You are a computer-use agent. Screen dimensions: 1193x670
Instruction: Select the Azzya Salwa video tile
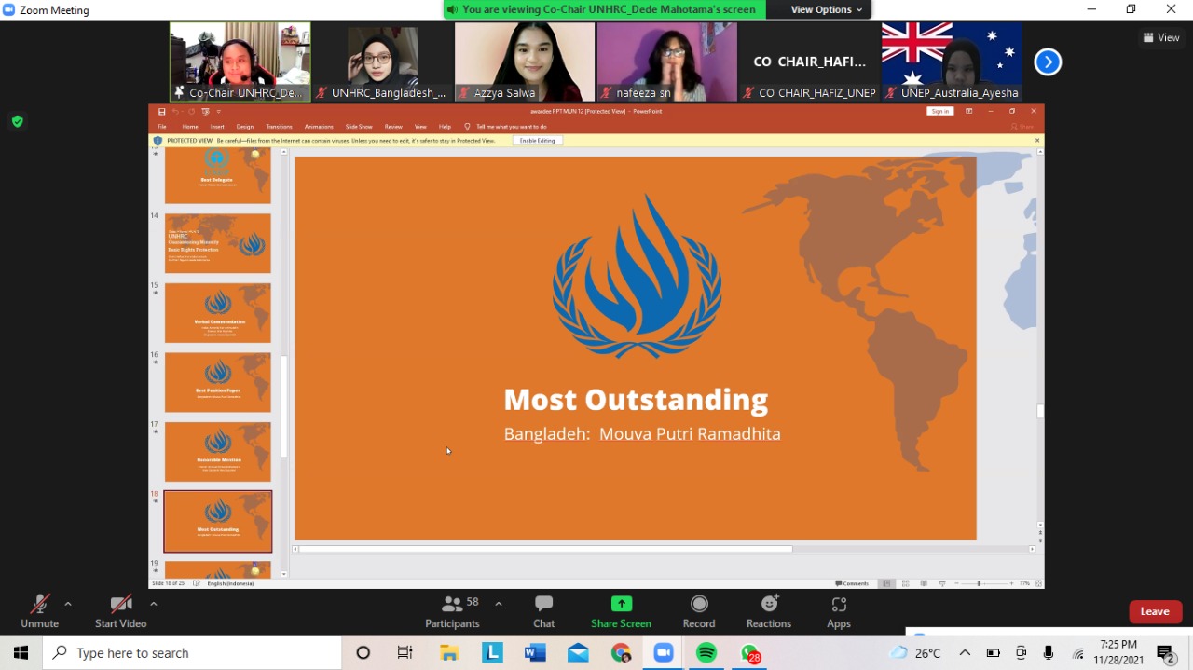[524, 62]
